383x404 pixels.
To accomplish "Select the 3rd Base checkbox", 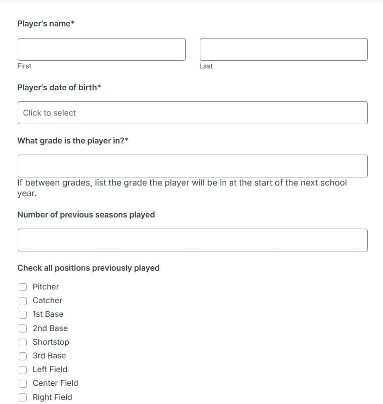I will point(23,356).
